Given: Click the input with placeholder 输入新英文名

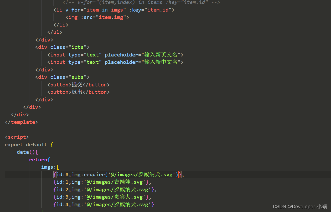Looking at the screenshot, I should [x=115, y=55].
